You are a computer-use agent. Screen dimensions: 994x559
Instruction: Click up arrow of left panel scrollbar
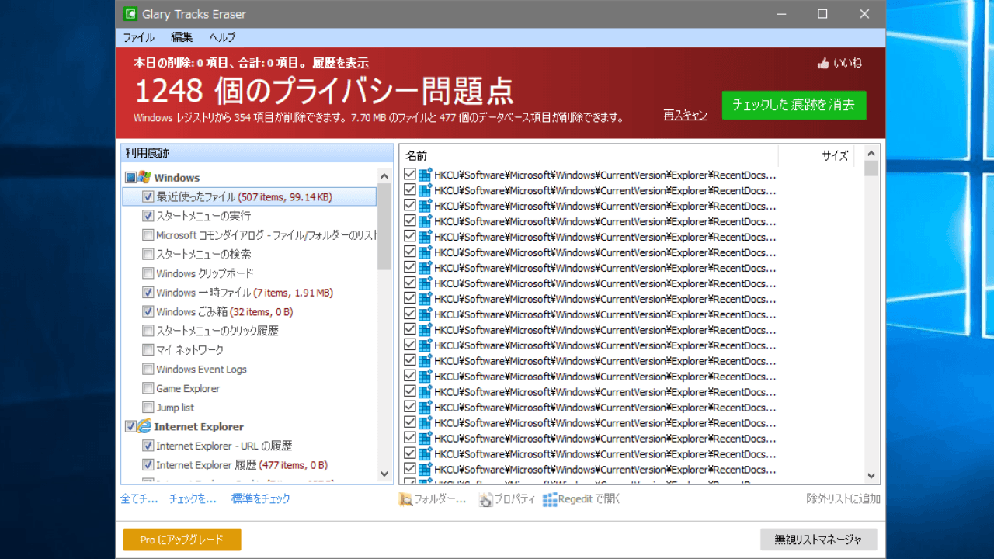click(384, 175)
